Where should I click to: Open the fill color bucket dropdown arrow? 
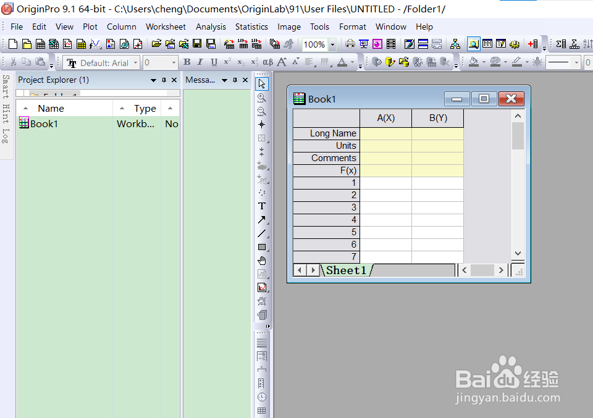coord(483,62)
